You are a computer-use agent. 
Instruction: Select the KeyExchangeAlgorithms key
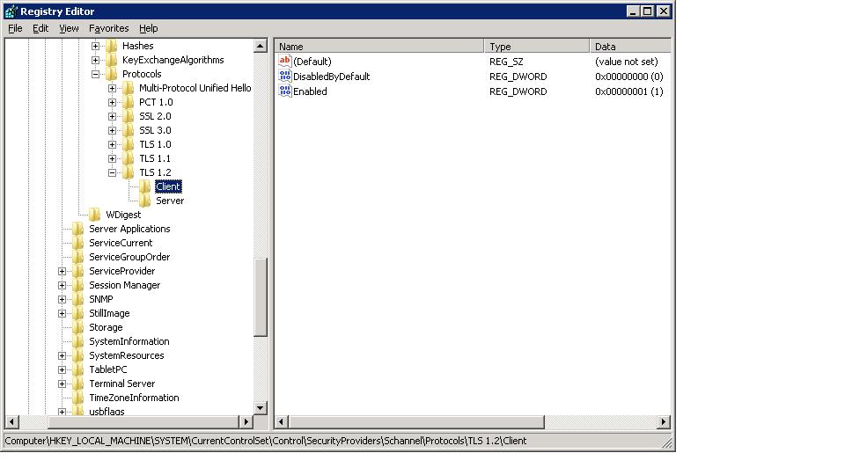(x=173, y=60)
